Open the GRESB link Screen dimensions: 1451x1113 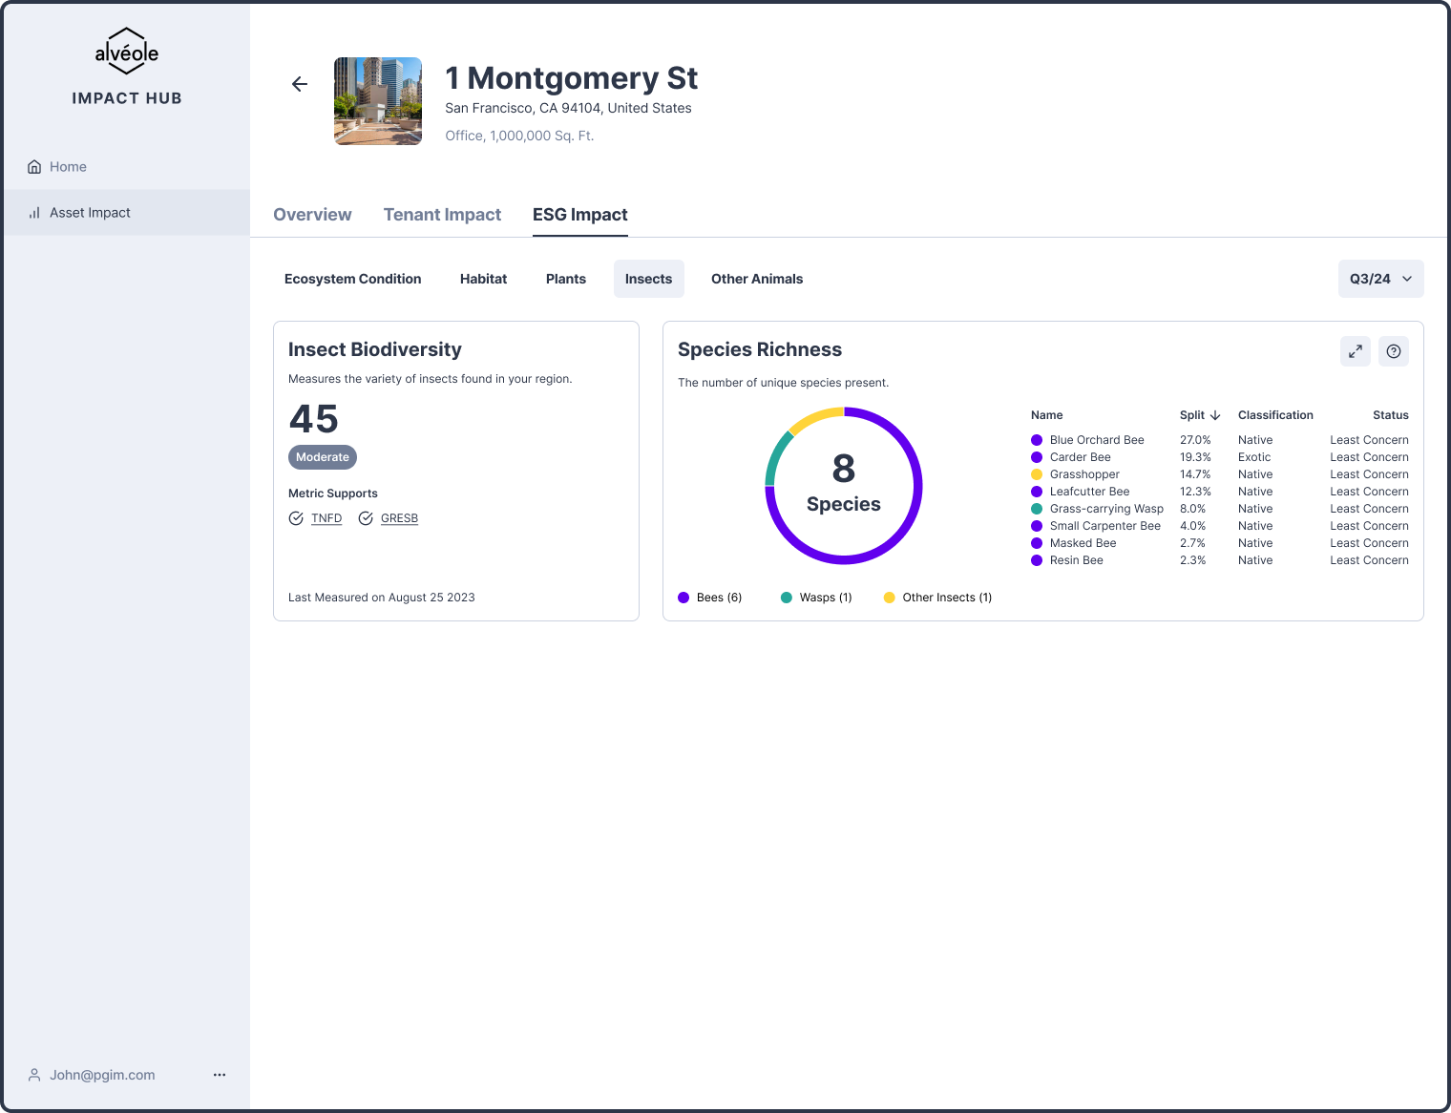coord(399,518)
